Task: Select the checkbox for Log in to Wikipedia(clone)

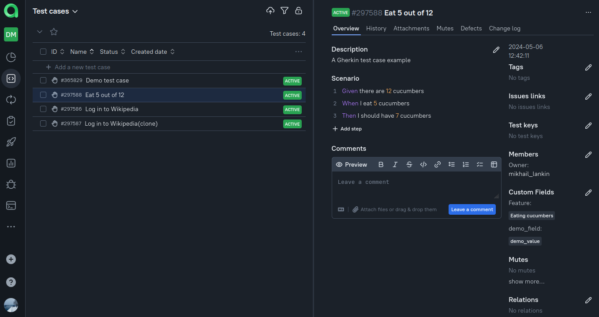Action: [43, 124]
